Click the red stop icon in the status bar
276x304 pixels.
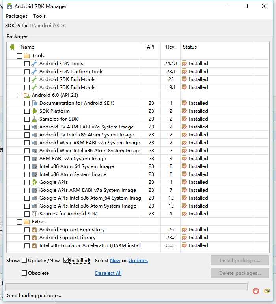coord(255,291)
